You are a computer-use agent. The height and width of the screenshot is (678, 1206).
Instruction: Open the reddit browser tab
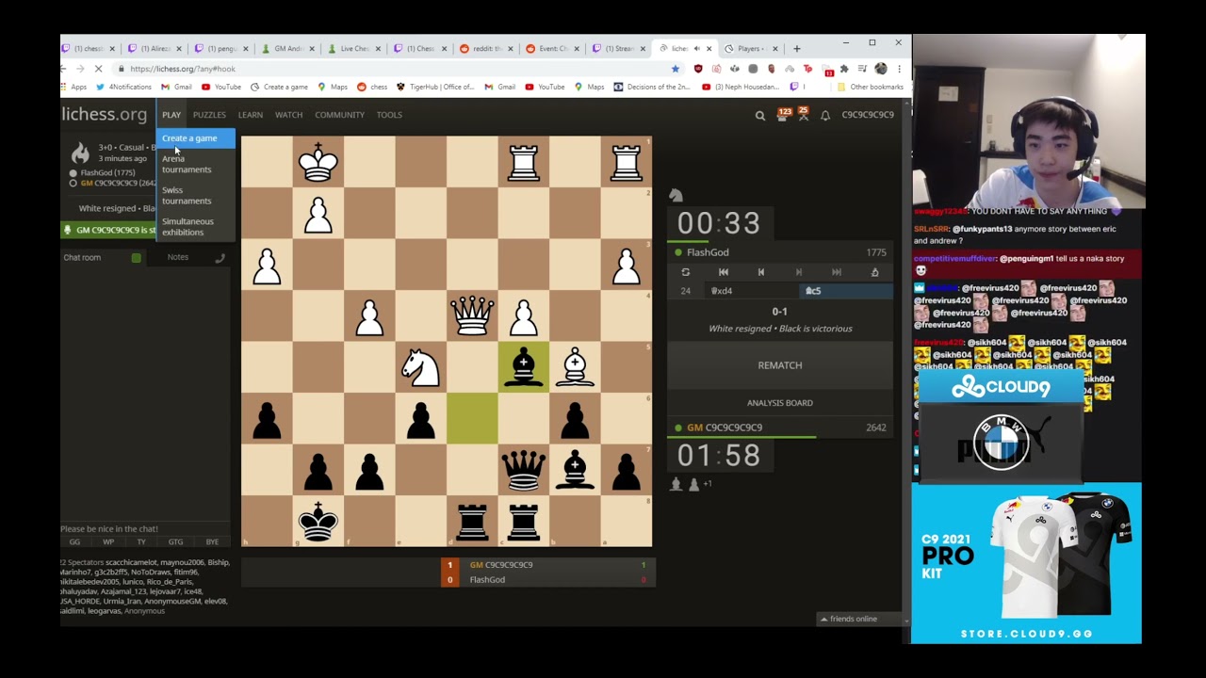(486, 49)
